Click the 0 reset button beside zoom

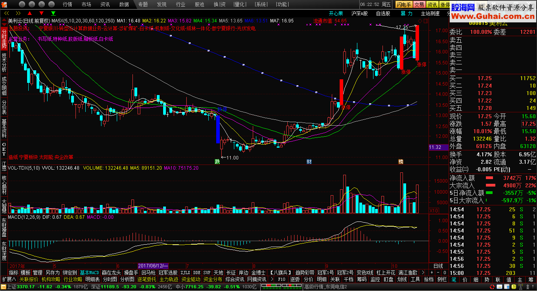tap(444, 273)
